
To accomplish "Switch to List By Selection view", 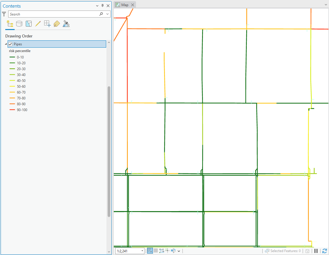I will 28,24.
